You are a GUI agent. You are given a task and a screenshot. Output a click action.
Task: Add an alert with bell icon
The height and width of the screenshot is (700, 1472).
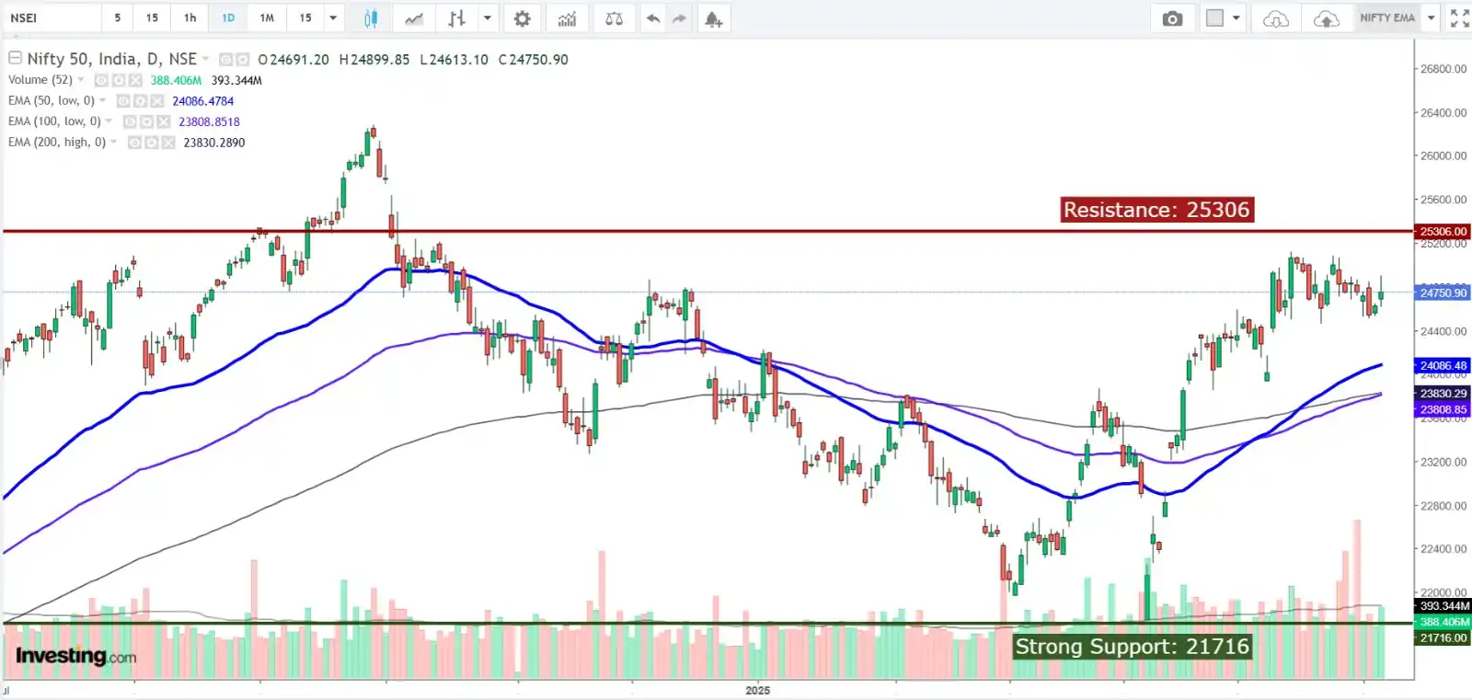click(713, 18)
